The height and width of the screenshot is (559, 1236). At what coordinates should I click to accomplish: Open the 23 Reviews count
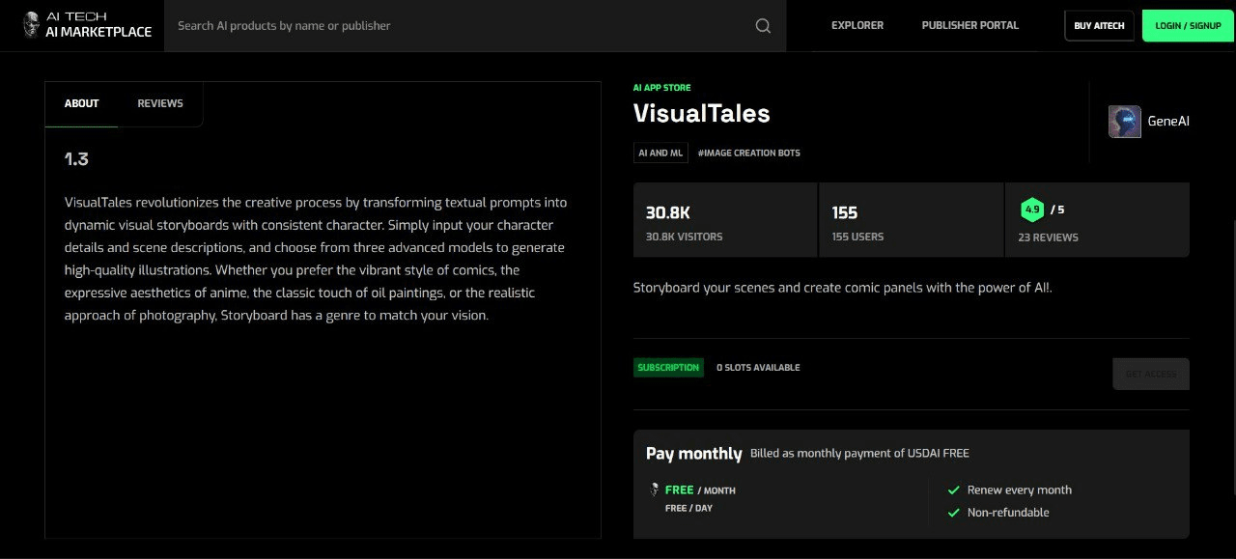pos(1048,238)
